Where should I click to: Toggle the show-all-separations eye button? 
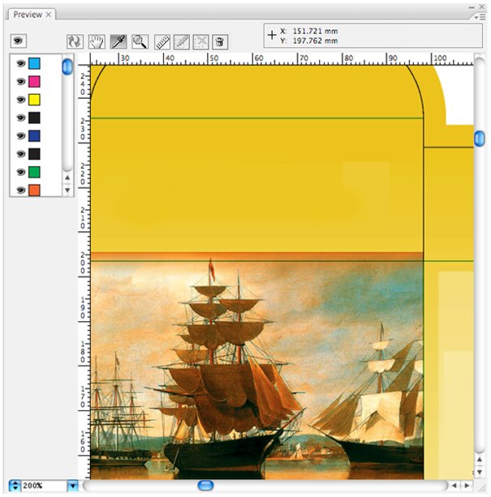(19, 41)
